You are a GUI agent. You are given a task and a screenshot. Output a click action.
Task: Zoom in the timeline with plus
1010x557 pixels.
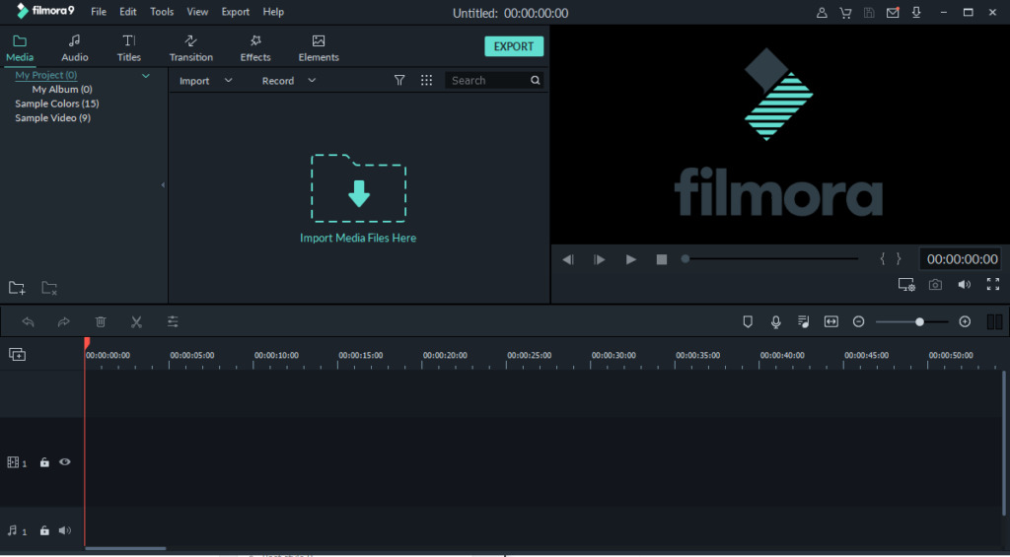click(965, 321)
